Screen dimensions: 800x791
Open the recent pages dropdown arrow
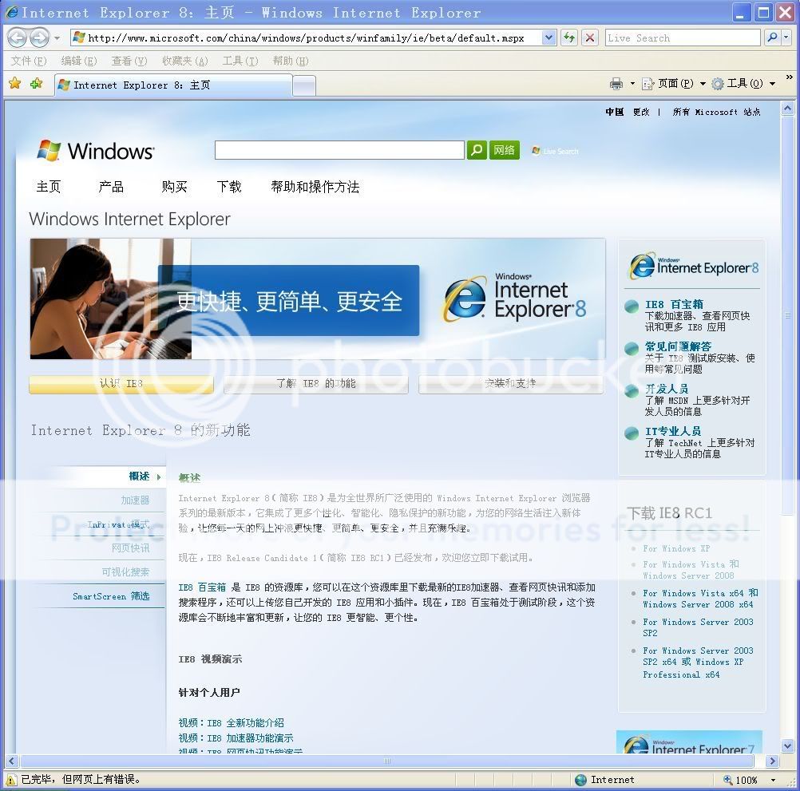[57, 38]
